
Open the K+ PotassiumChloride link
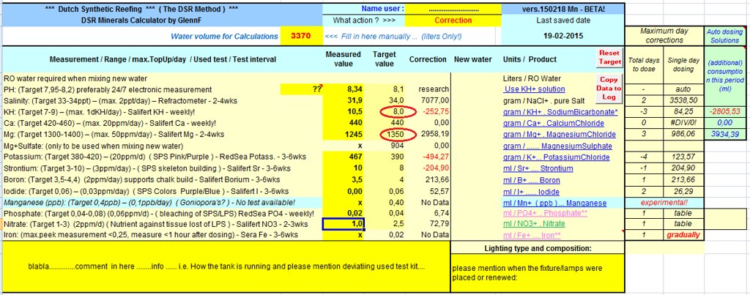pos(557,157)
